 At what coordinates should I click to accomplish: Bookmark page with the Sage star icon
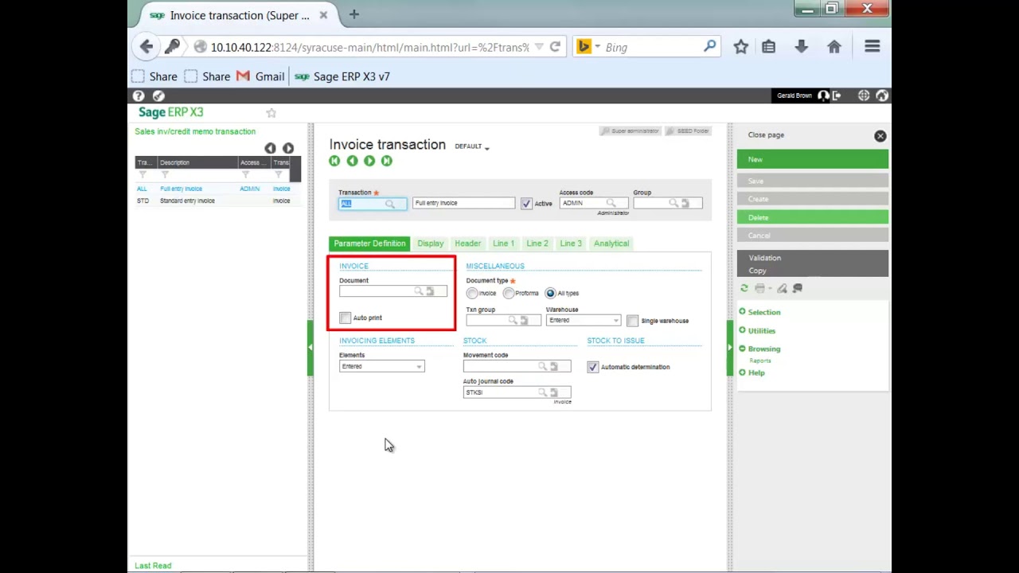pos(271,113)
